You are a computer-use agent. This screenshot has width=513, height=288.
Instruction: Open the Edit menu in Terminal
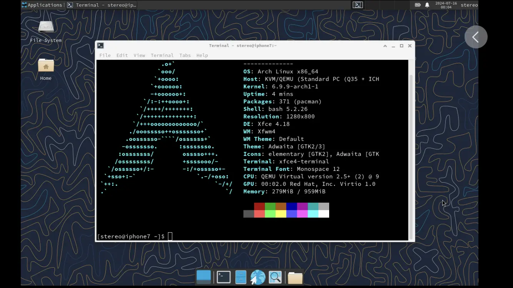[x=122, y=55]
